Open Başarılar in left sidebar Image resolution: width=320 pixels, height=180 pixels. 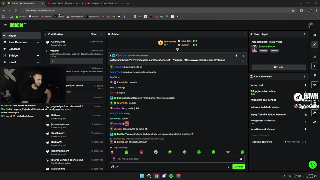21,49
